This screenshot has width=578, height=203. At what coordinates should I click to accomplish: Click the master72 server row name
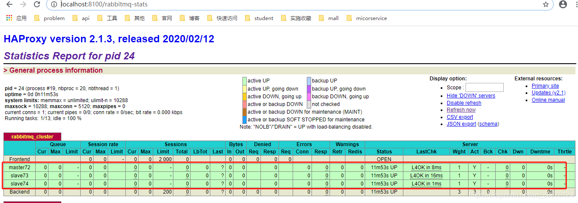(20, 168)
